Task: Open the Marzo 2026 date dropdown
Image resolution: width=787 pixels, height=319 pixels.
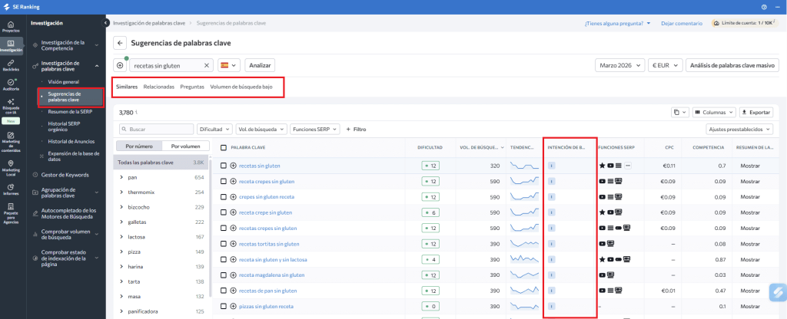Action: click(x=620, y=66)
